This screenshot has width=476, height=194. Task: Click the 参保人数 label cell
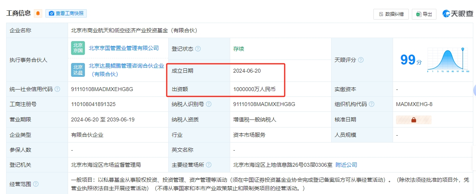tap(37, 150)
